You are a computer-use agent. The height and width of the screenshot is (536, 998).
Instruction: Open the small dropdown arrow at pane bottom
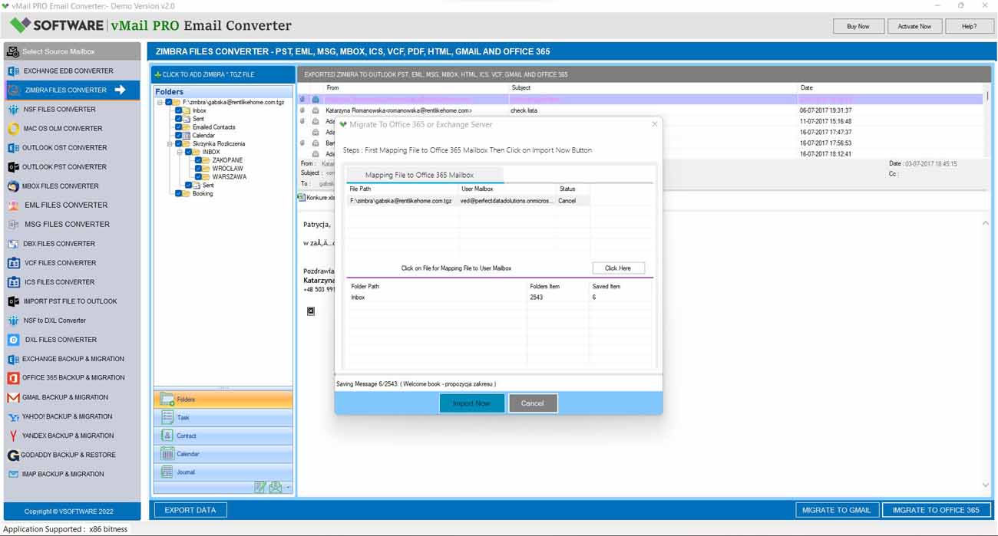[x=288, y=488]
